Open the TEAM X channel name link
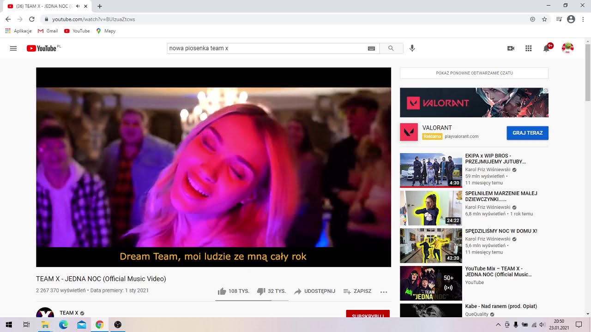 tap(69, 313)
